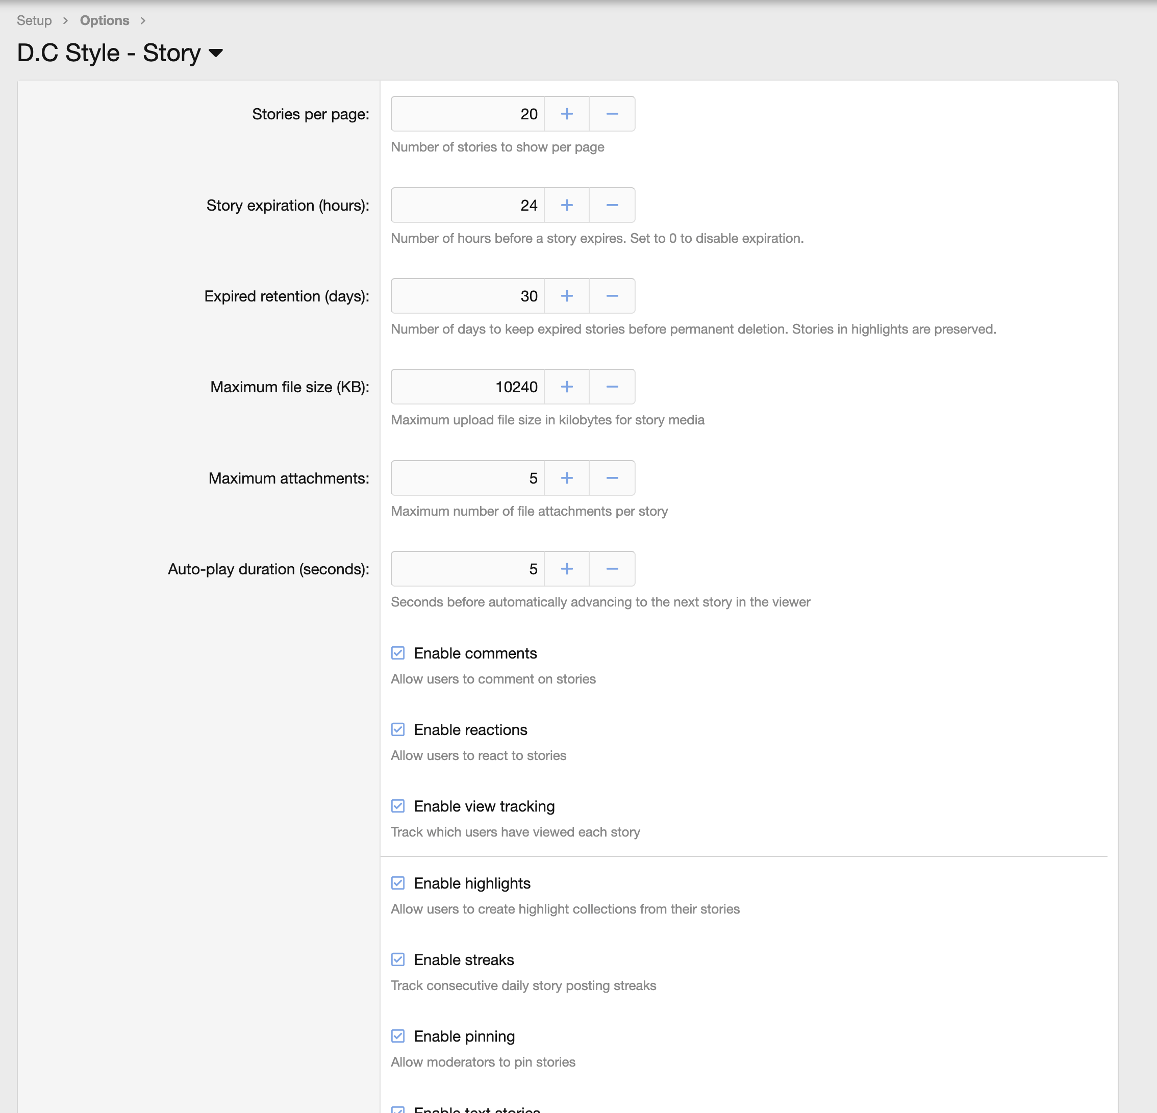Increment the Stories per page value

coord(566,113)
